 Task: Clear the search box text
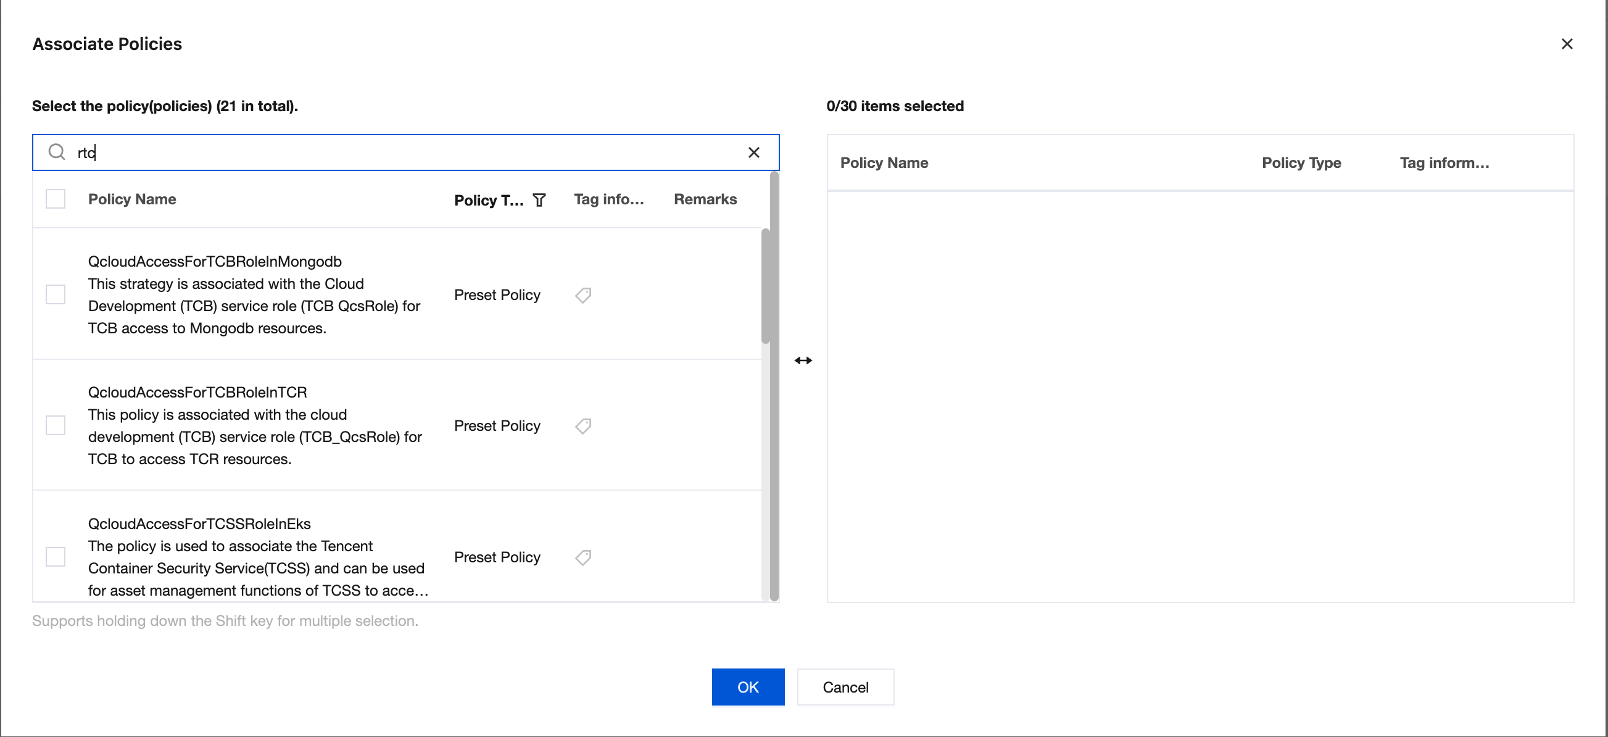753,152
